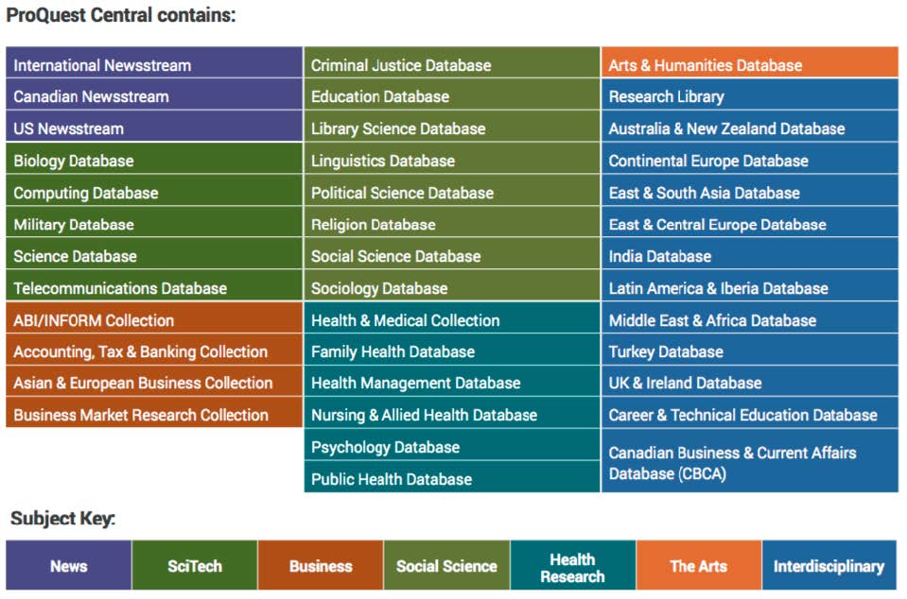Select the Education Database entry

pyautogui.click(x=452, y=94)
